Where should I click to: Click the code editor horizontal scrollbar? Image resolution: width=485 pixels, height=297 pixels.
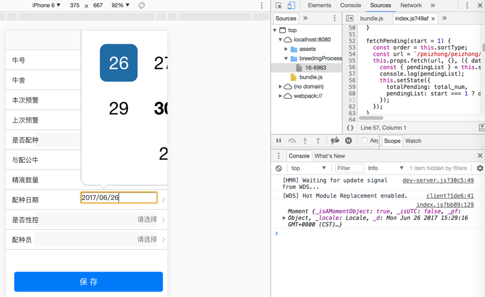tap(371, 118)
